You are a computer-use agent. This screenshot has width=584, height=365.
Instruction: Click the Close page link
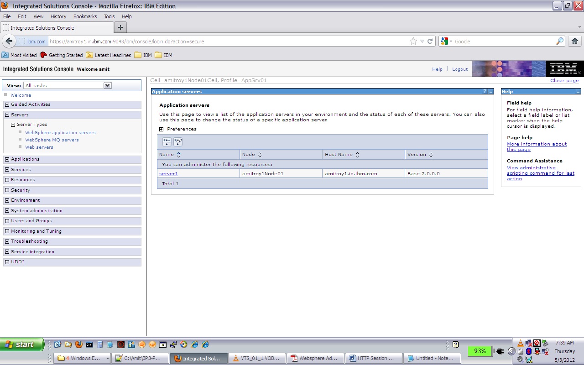564,81
